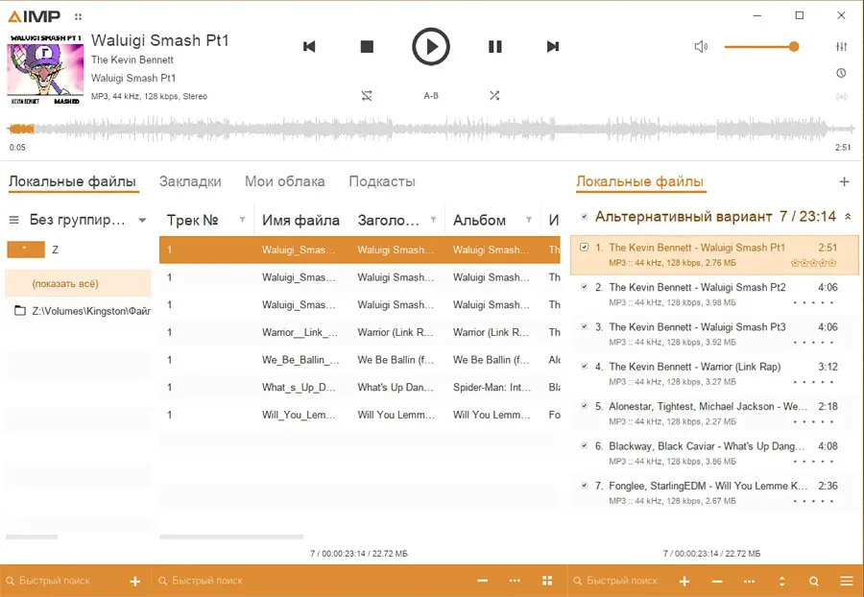Skip to the next track
Screen dimensions: 864x597
[553, 46]
